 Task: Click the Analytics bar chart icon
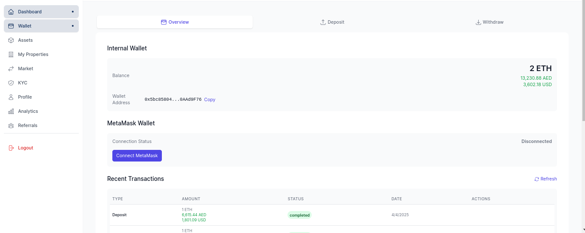pos(11,111)
